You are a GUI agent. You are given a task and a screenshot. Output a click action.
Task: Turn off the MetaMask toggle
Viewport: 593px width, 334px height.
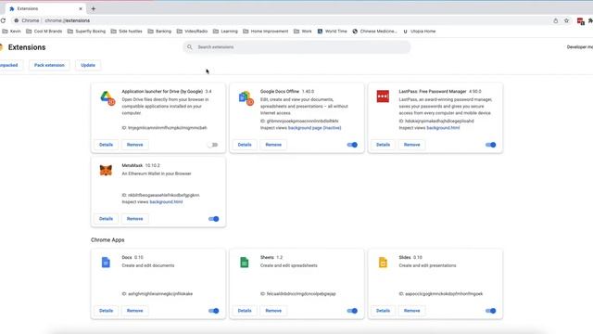[213, 219]
